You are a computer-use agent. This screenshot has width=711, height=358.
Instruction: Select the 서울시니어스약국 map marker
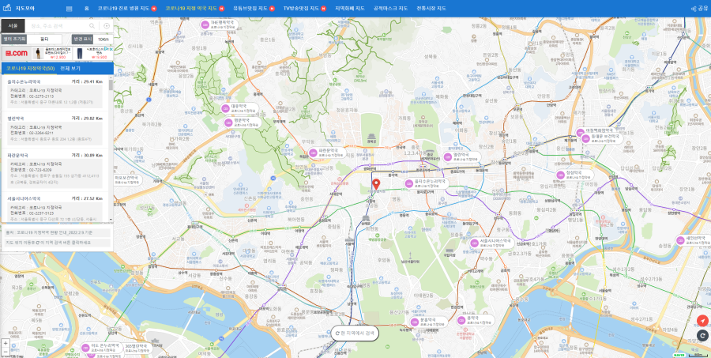click(x=491, y=243)
